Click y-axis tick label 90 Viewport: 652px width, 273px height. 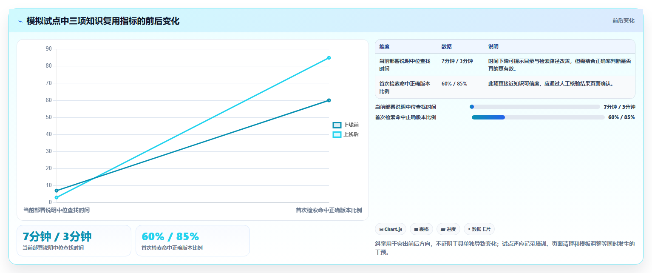(48, 49)
